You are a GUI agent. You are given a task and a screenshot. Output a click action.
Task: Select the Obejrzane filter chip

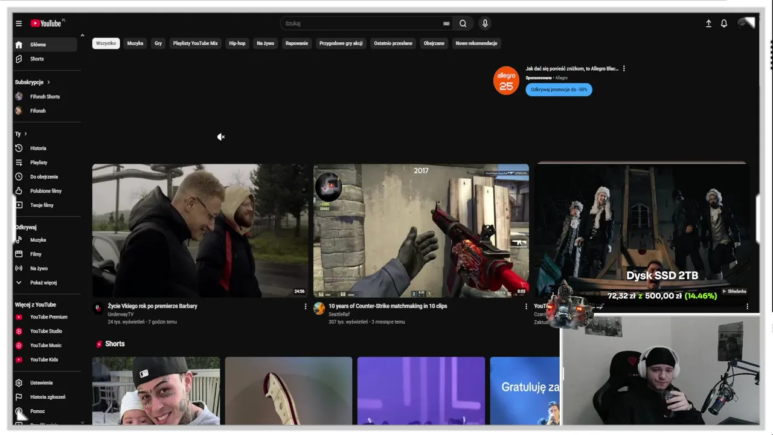(x=434, y=43)
